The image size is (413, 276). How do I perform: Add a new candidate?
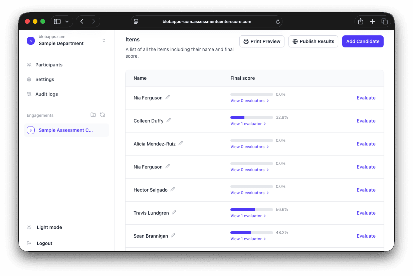[363, 41]
